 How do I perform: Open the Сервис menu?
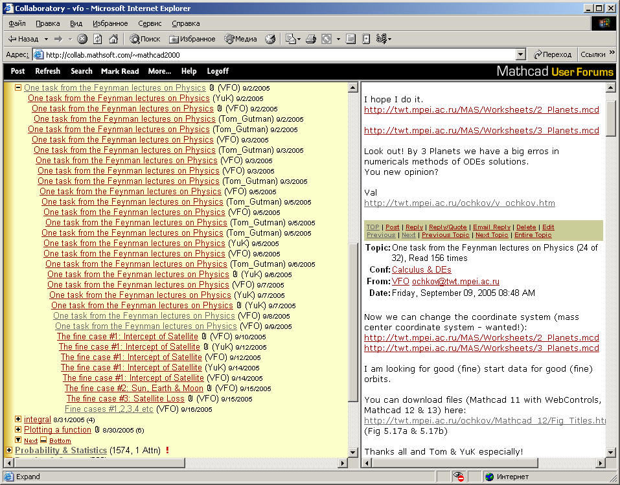pyautogui.click(x=150, y=23)
